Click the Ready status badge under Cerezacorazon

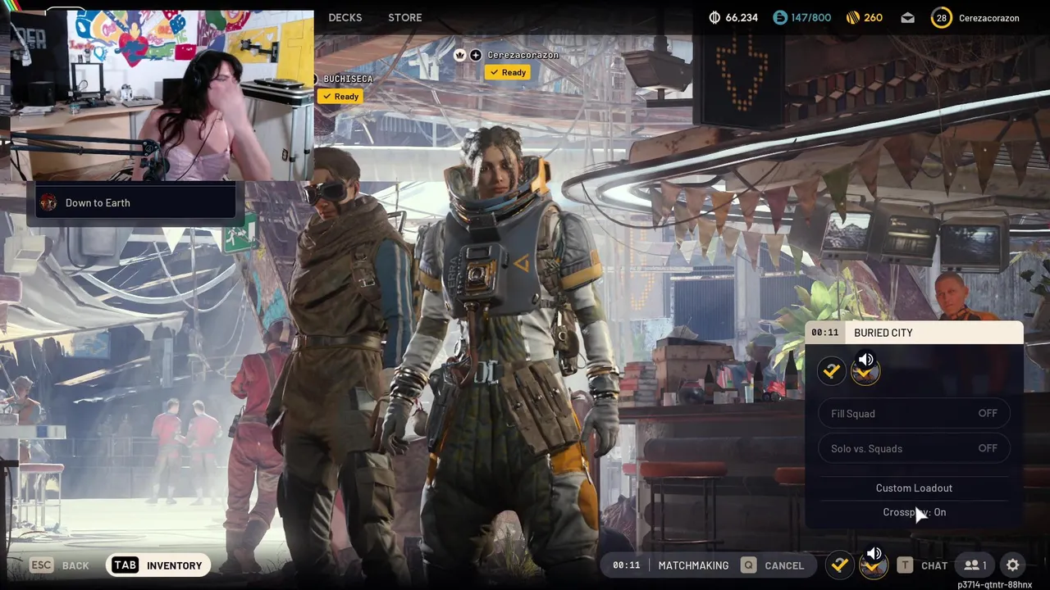tap(508, 72)
